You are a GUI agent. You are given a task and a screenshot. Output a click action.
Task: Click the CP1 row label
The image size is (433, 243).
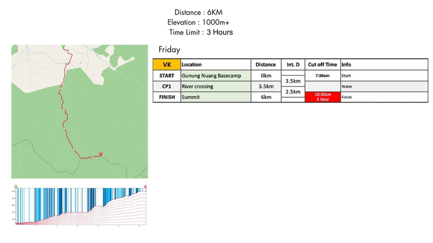pos(167,86)
